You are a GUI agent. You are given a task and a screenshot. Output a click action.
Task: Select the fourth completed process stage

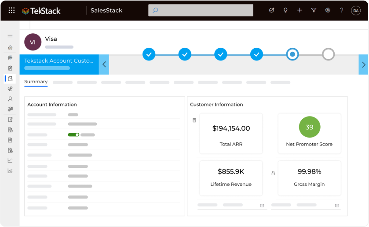(x=256, y=54)
